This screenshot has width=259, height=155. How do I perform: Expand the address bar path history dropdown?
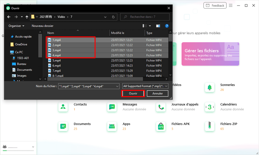tap(105, 17)
